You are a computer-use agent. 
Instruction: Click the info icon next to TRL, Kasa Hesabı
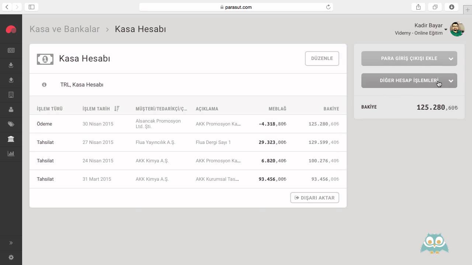point(44,85)
